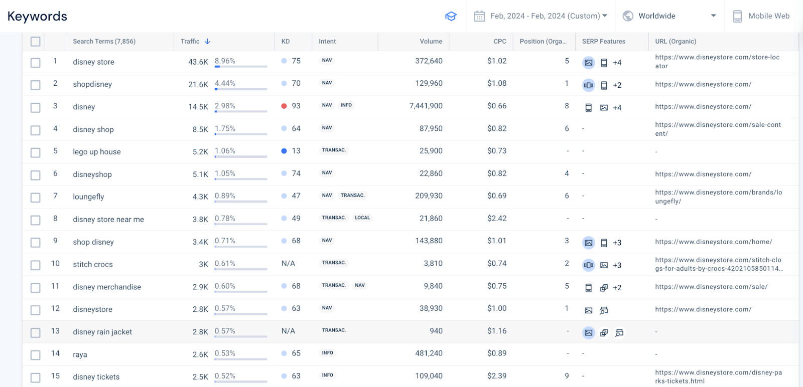Click the mobile SERP icon in the shop disney row
Viewport: 803px width, 387px height.
point(604,243)
